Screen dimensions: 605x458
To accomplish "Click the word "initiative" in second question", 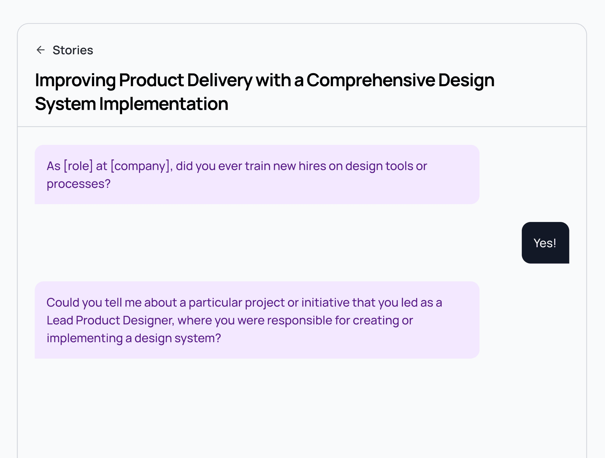I will coord(325,302).
